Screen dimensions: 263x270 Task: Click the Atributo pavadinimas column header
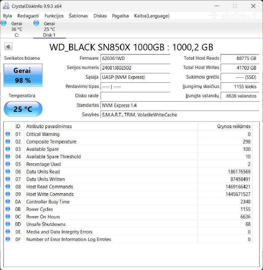click(111, 126)
